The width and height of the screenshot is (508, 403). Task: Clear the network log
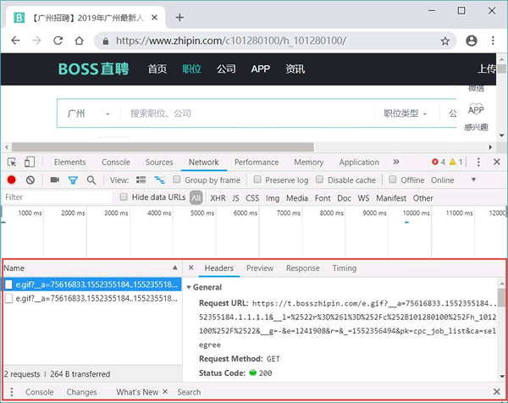(30, 179)
